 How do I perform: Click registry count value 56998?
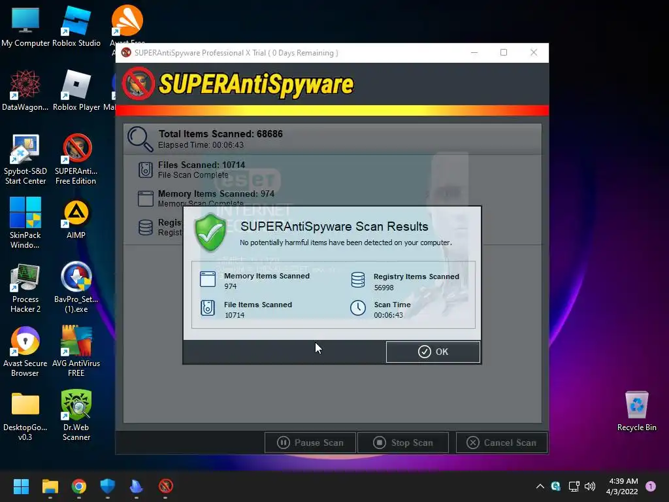pyautogui.click(x=384, y=288)
